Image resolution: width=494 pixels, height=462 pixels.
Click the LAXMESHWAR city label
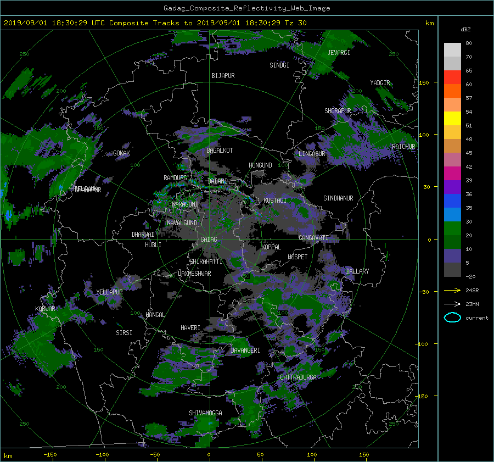pos(194,274)
